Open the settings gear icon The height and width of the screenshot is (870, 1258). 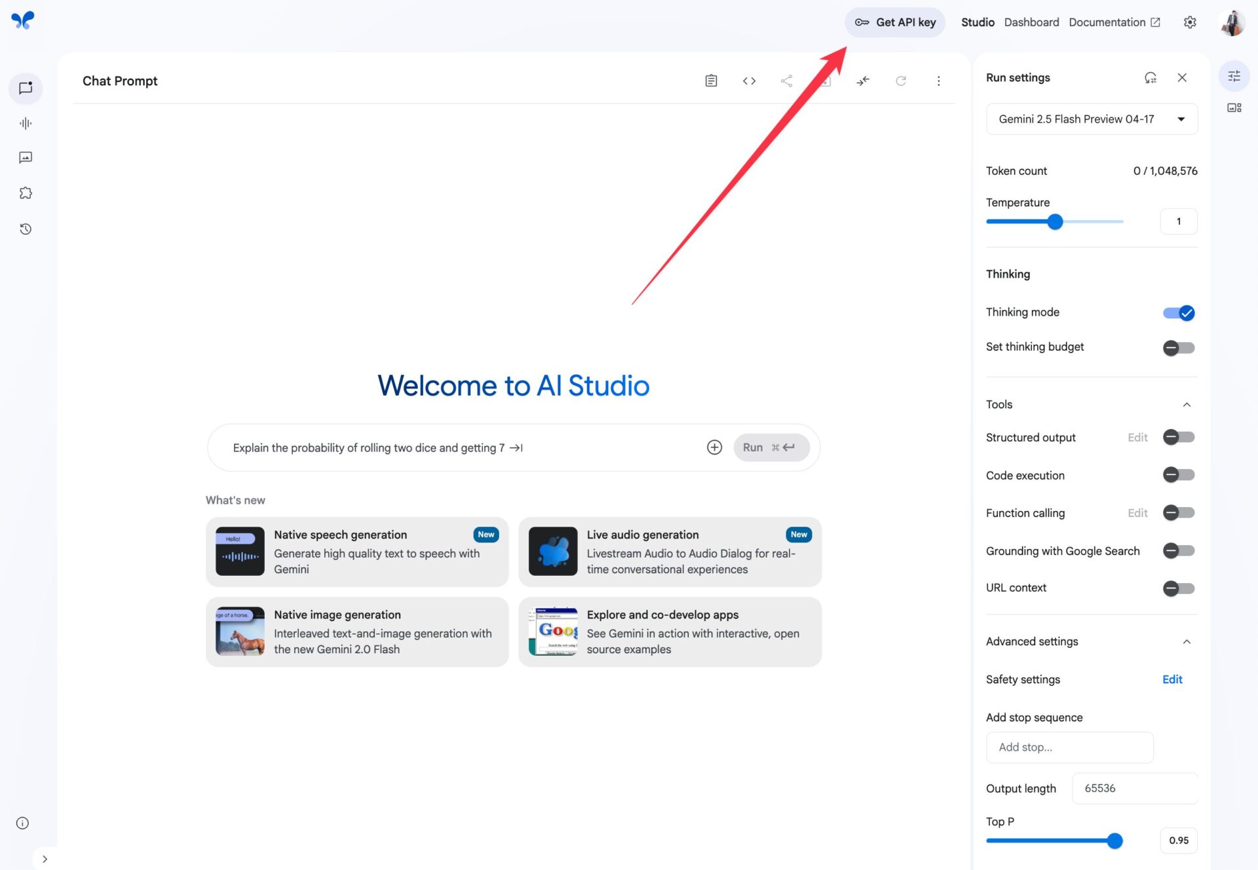[1190, 22]
